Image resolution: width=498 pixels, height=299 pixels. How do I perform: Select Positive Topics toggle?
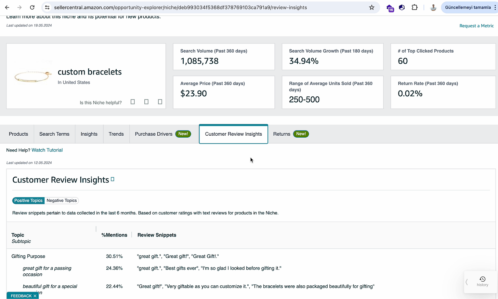28,201
